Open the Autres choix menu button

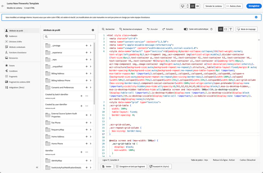coord(234,6)
